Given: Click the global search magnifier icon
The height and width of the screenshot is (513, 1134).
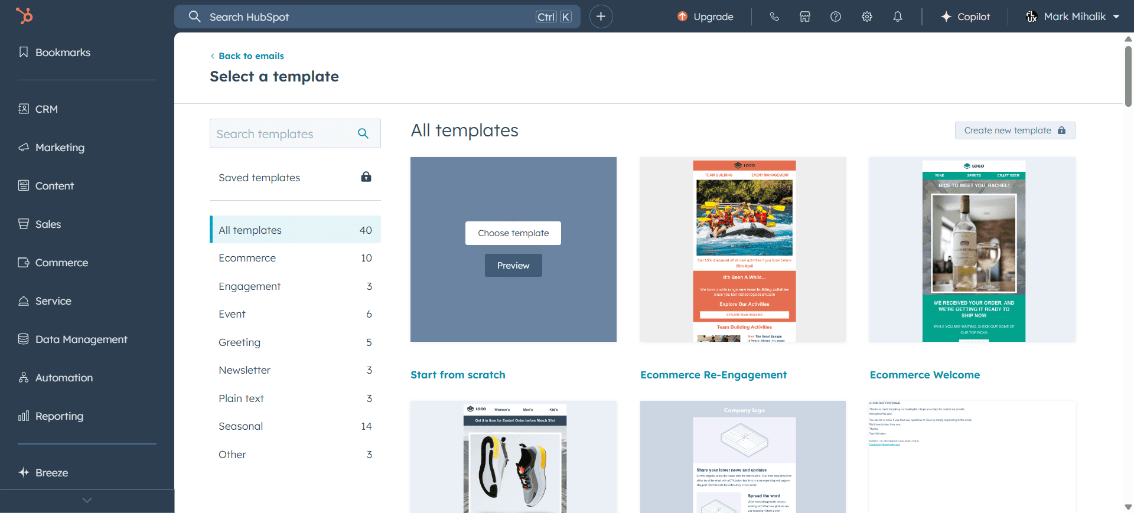Looking at the screenshot, I should [x=194, y=17].
